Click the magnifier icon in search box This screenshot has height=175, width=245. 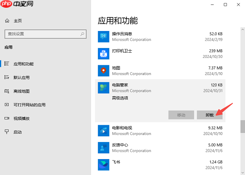pos(82,34)
